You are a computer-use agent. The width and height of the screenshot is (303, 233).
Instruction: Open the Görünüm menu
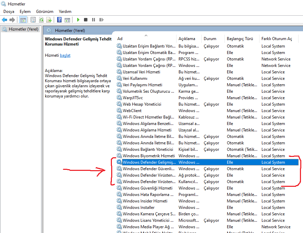(45, 12)
